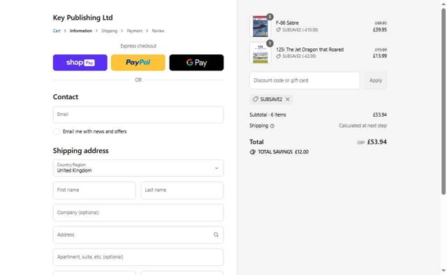Click the scrollbar down arrow
Screen dimensions: 447x275
(x=444, y=270)
